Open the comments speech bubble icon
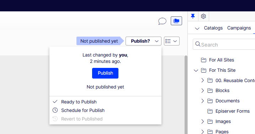 pos(162,21)
